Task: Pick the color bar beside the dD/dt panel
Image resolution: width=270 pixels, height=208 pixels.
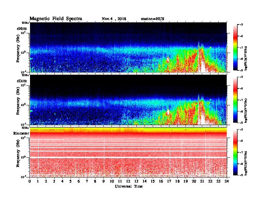Action: pyautogui.click(x=235, y=100)
